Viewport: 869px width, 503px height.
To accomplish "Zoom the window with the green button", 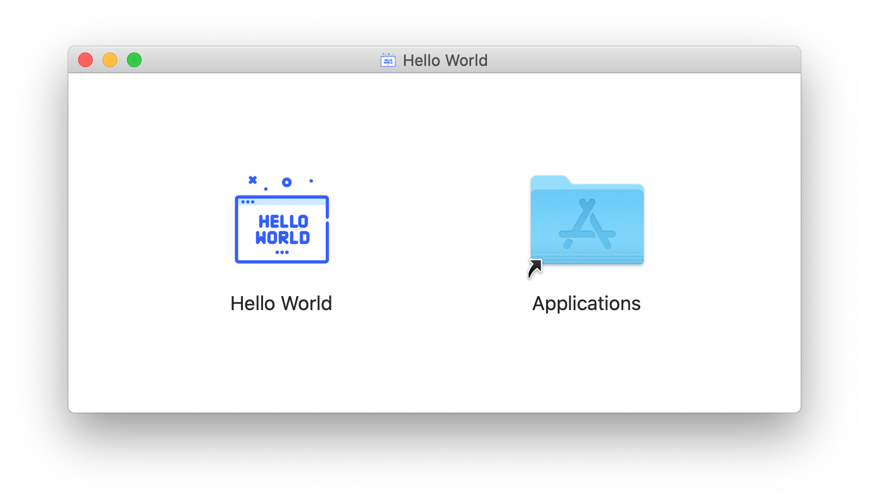I will [x=134, y=60].
